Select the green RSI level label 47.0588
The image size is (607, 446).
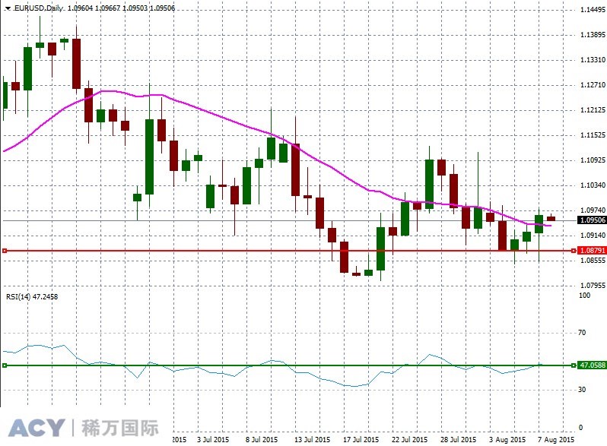pos(592,365)
